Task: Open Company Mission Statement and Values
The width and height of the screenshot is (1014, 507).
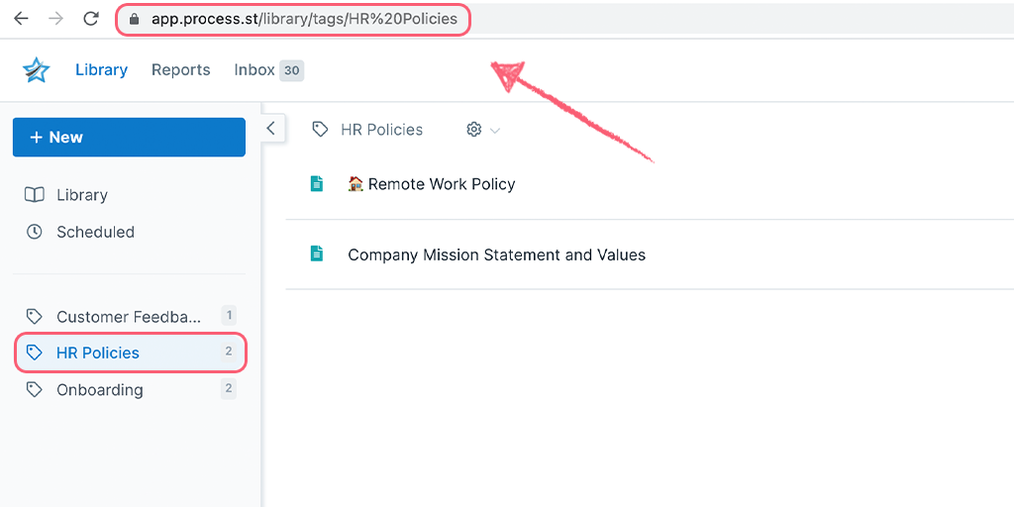Action: [x=497, y=254]
